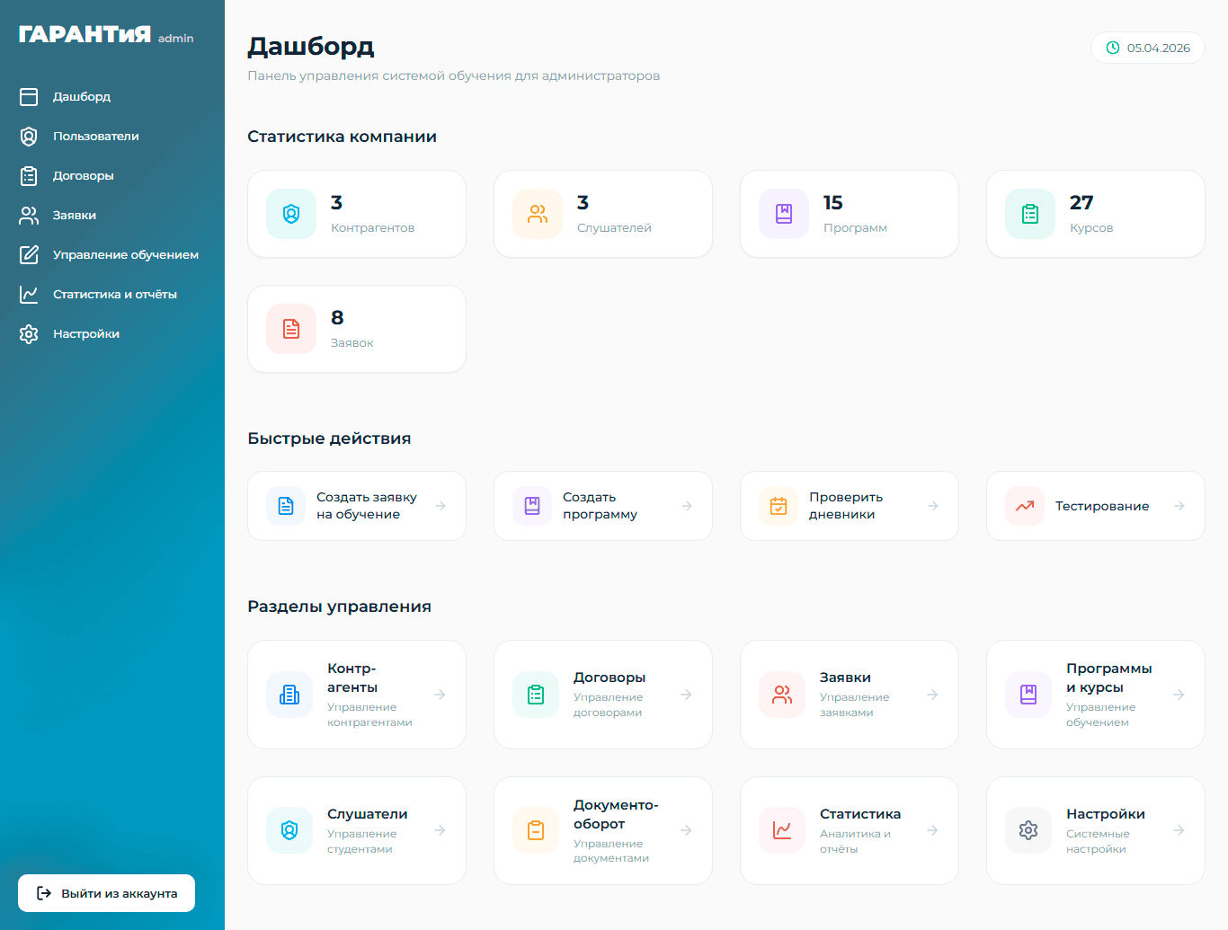
Task: Click the arrow on Контрагенты card
Action: 440,695
